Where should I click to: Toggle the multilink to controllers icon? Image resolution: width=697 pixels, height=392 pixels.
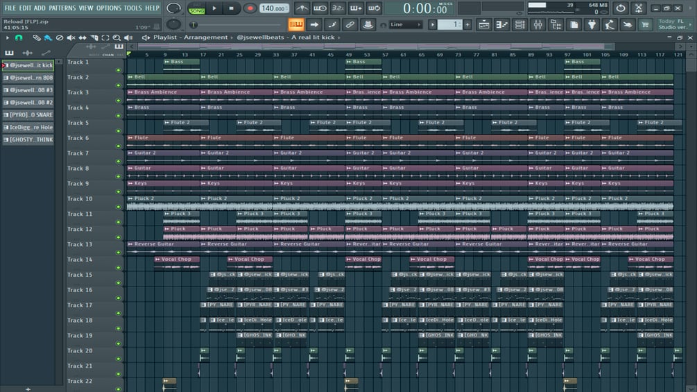click(350, 24)
